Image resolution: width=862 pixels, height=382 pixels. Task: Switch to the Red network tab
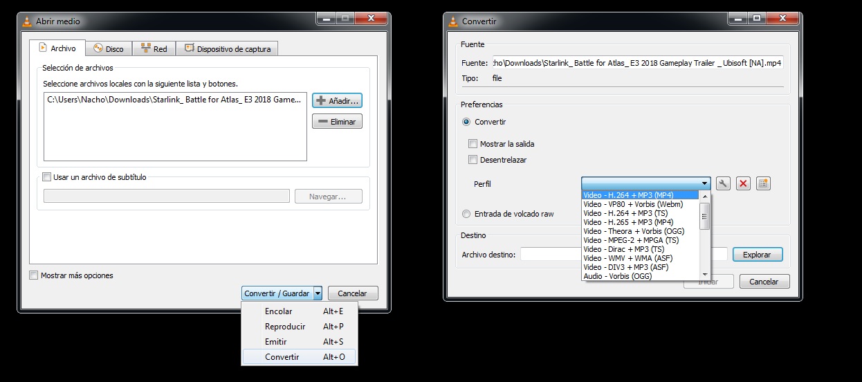point(154,48)
